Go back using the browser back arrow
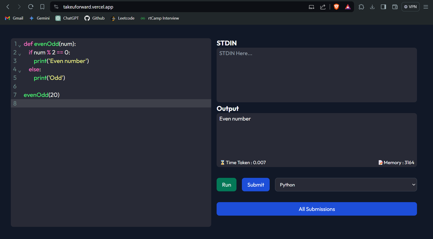Viewport: 433px width, 239px height. [x=8, y=7]
